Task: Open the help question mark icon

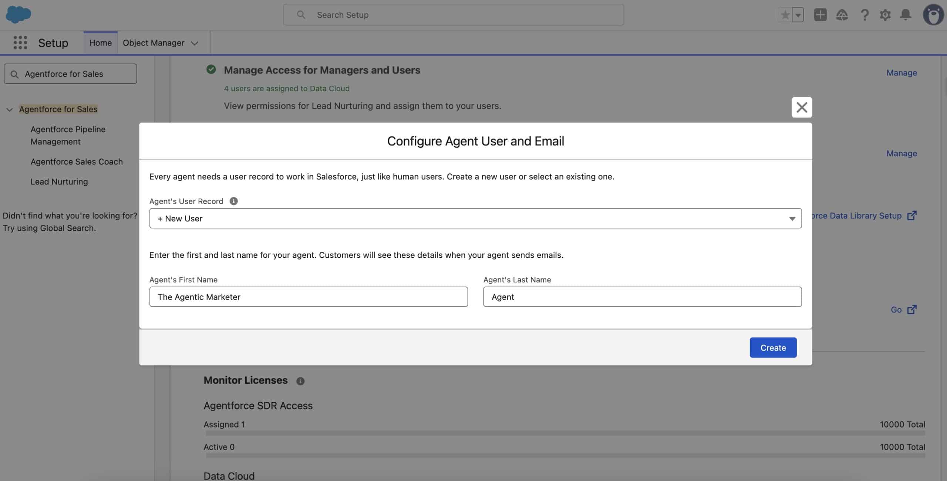Action: 865,15
